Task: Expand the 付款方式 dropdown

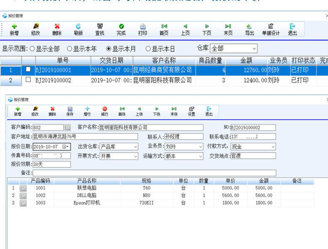Action: coord(273,147)
